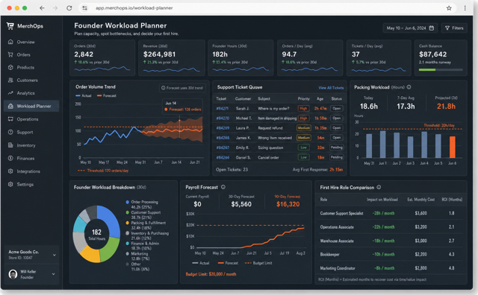Click the MerchOps cart logo icon

[x=10, y=26]
